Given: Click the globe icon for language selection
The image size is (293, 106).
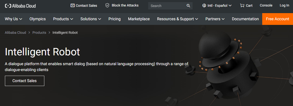Looking at the screenshot, I should tap(204, 6).
